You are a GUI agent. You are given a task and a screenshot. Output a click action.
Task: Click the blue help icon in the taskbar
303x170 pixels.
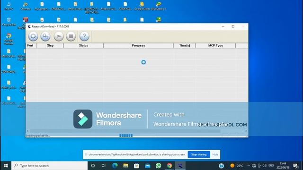(222, 166)
